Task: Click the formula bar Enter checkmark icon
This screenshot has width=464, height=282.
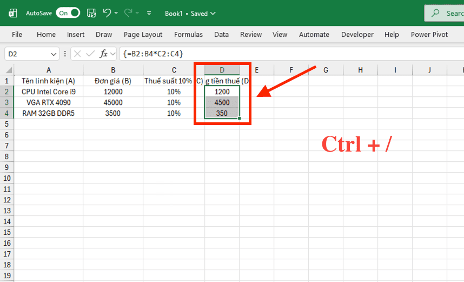Action: (90, 54)
